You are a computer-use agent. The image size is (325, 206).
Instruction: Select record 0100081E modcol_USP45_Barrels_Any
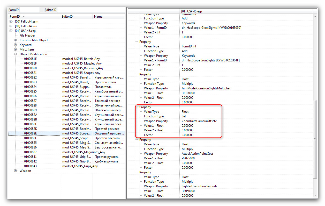click(x=66, y=59)
